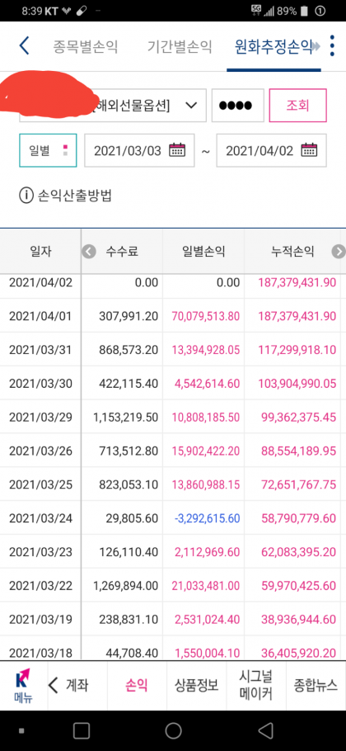This screenshot has width=346, height=751.
Task: Tap the back arrow at top left
Action: pyautogui.click(x=24, y=46)
